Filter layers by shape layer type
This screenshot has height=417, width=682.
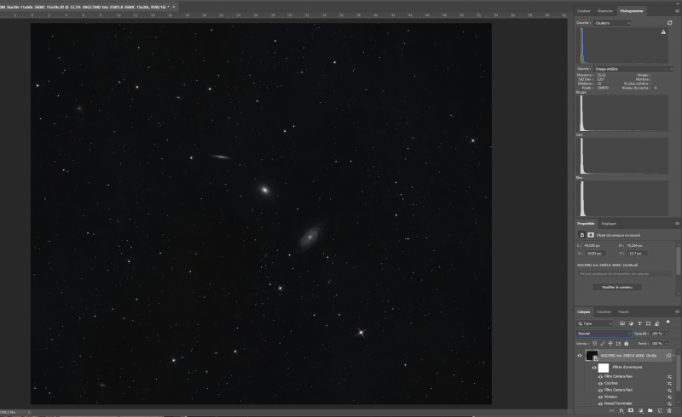tap(648, 323)
